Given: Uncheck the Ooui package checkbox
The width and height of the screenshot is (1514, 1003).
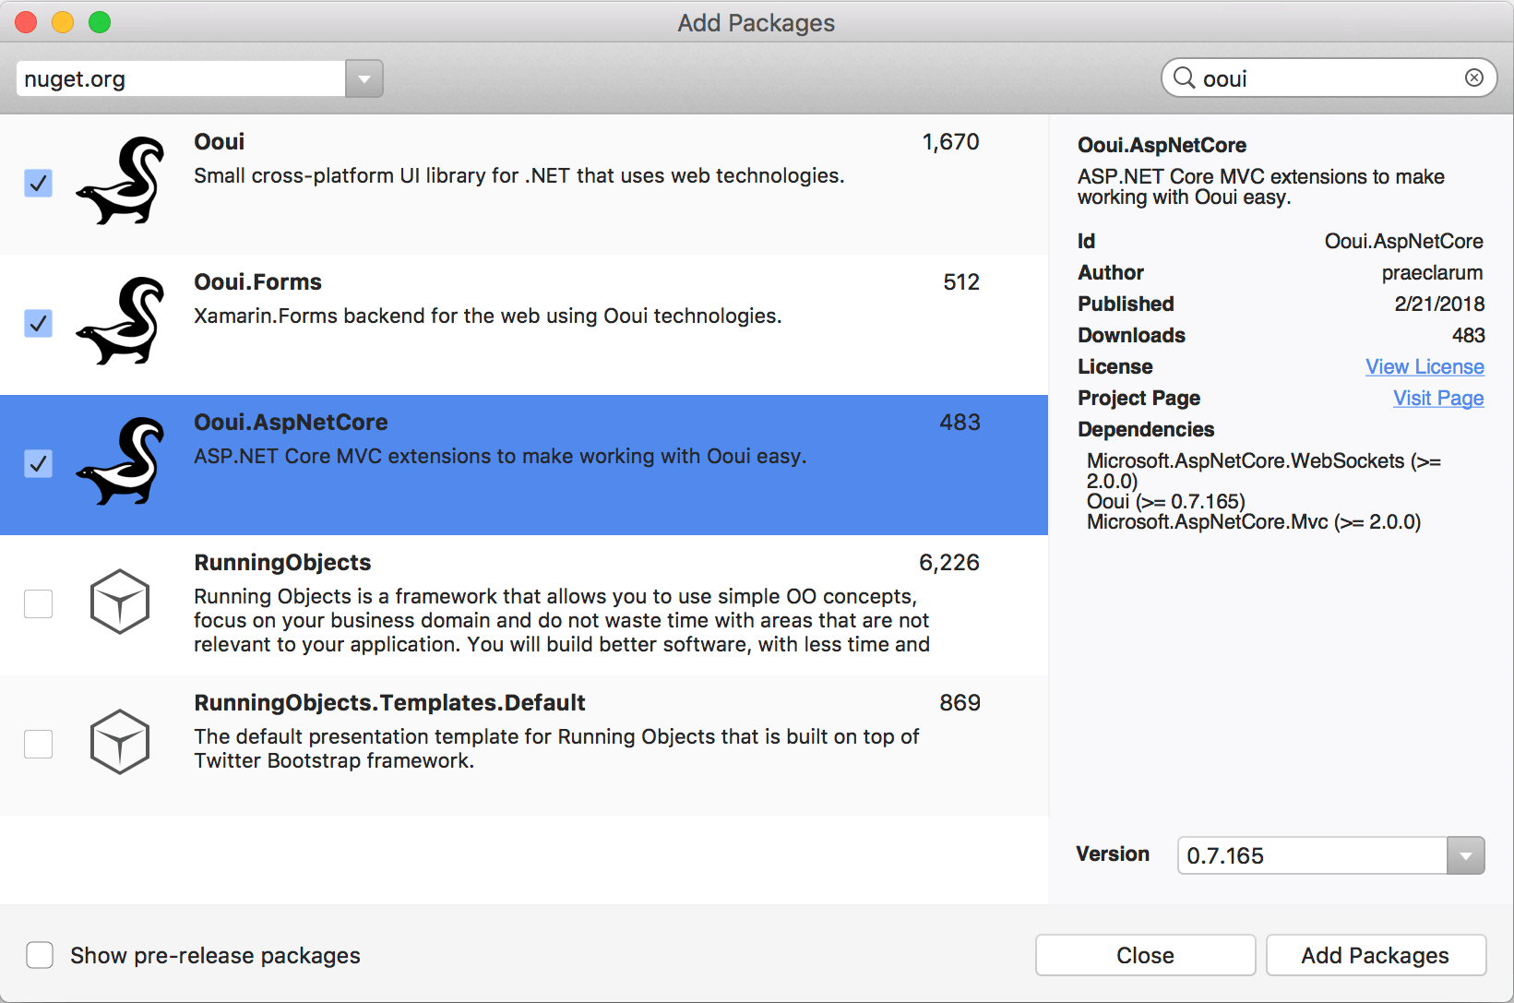Looking at the screenshot, I should [x=38, y=183].
